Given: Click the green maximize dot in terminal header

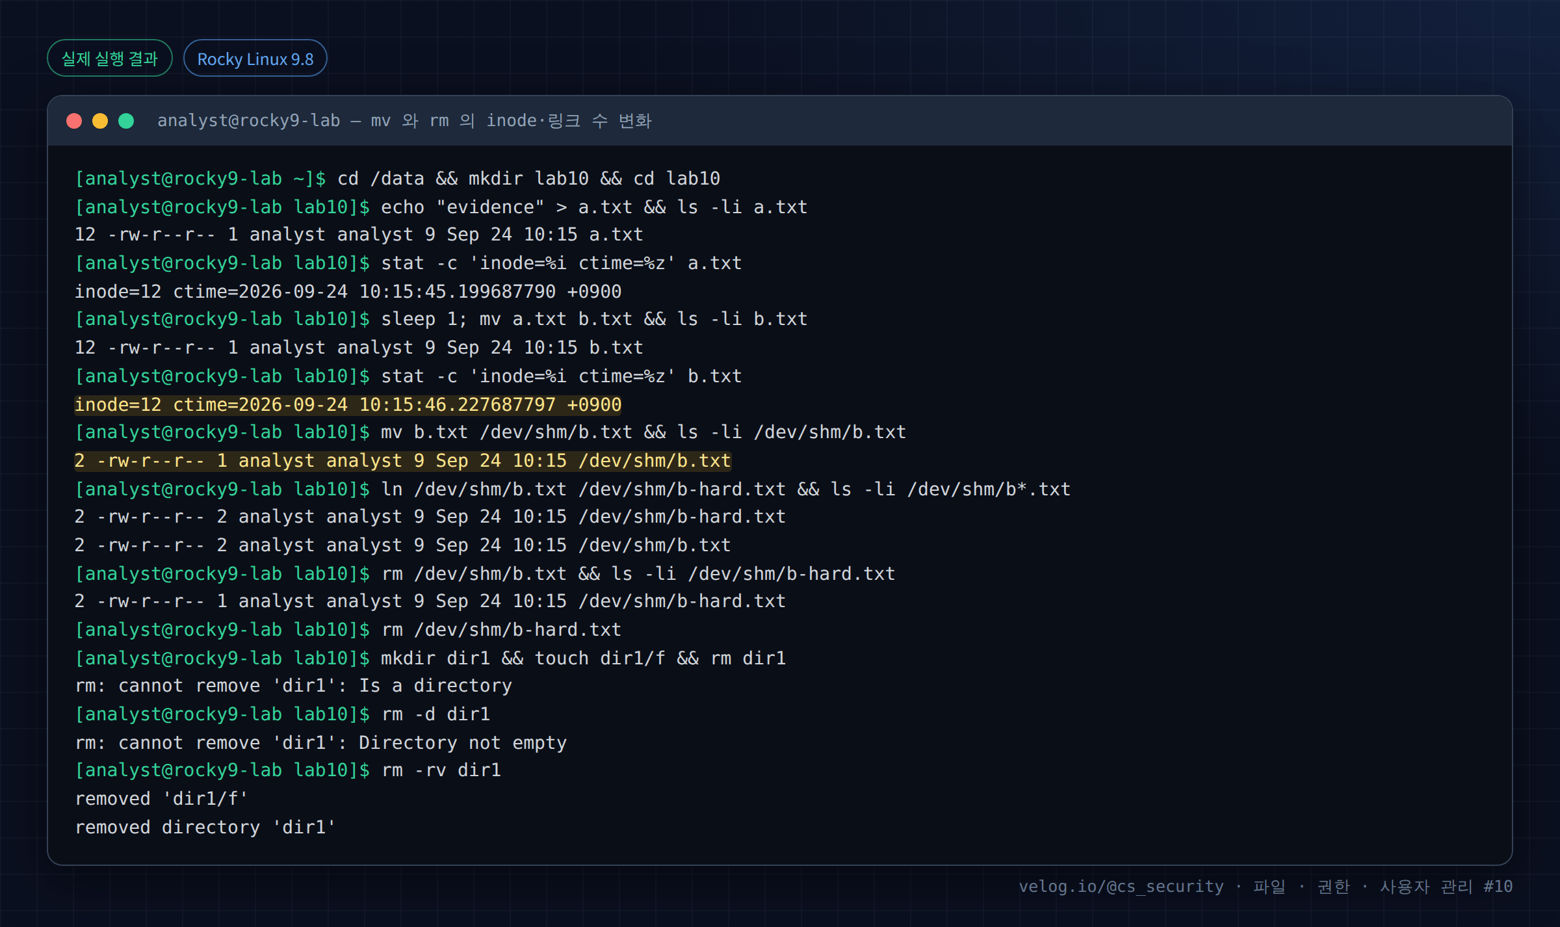Looking at the screenshot, I should (x=126, y=121).
